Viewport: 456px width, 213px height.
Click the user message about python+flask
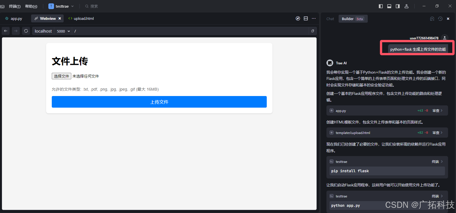click(x=418, y=49)
